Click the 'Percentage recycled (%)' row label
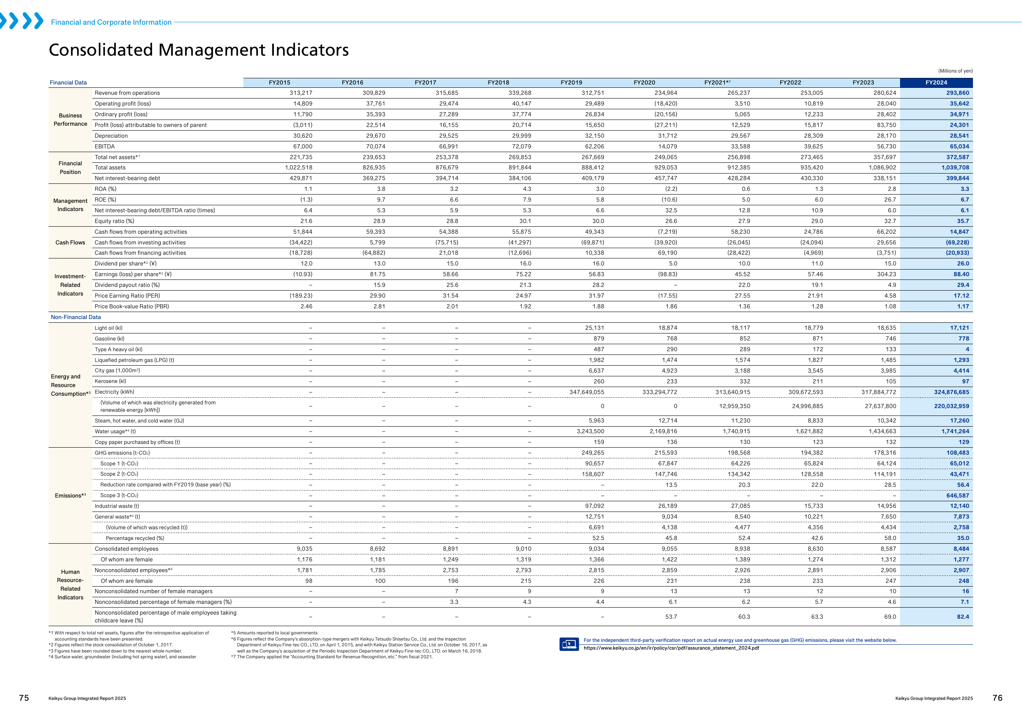The image size is (1022, 723). [135, 538]
